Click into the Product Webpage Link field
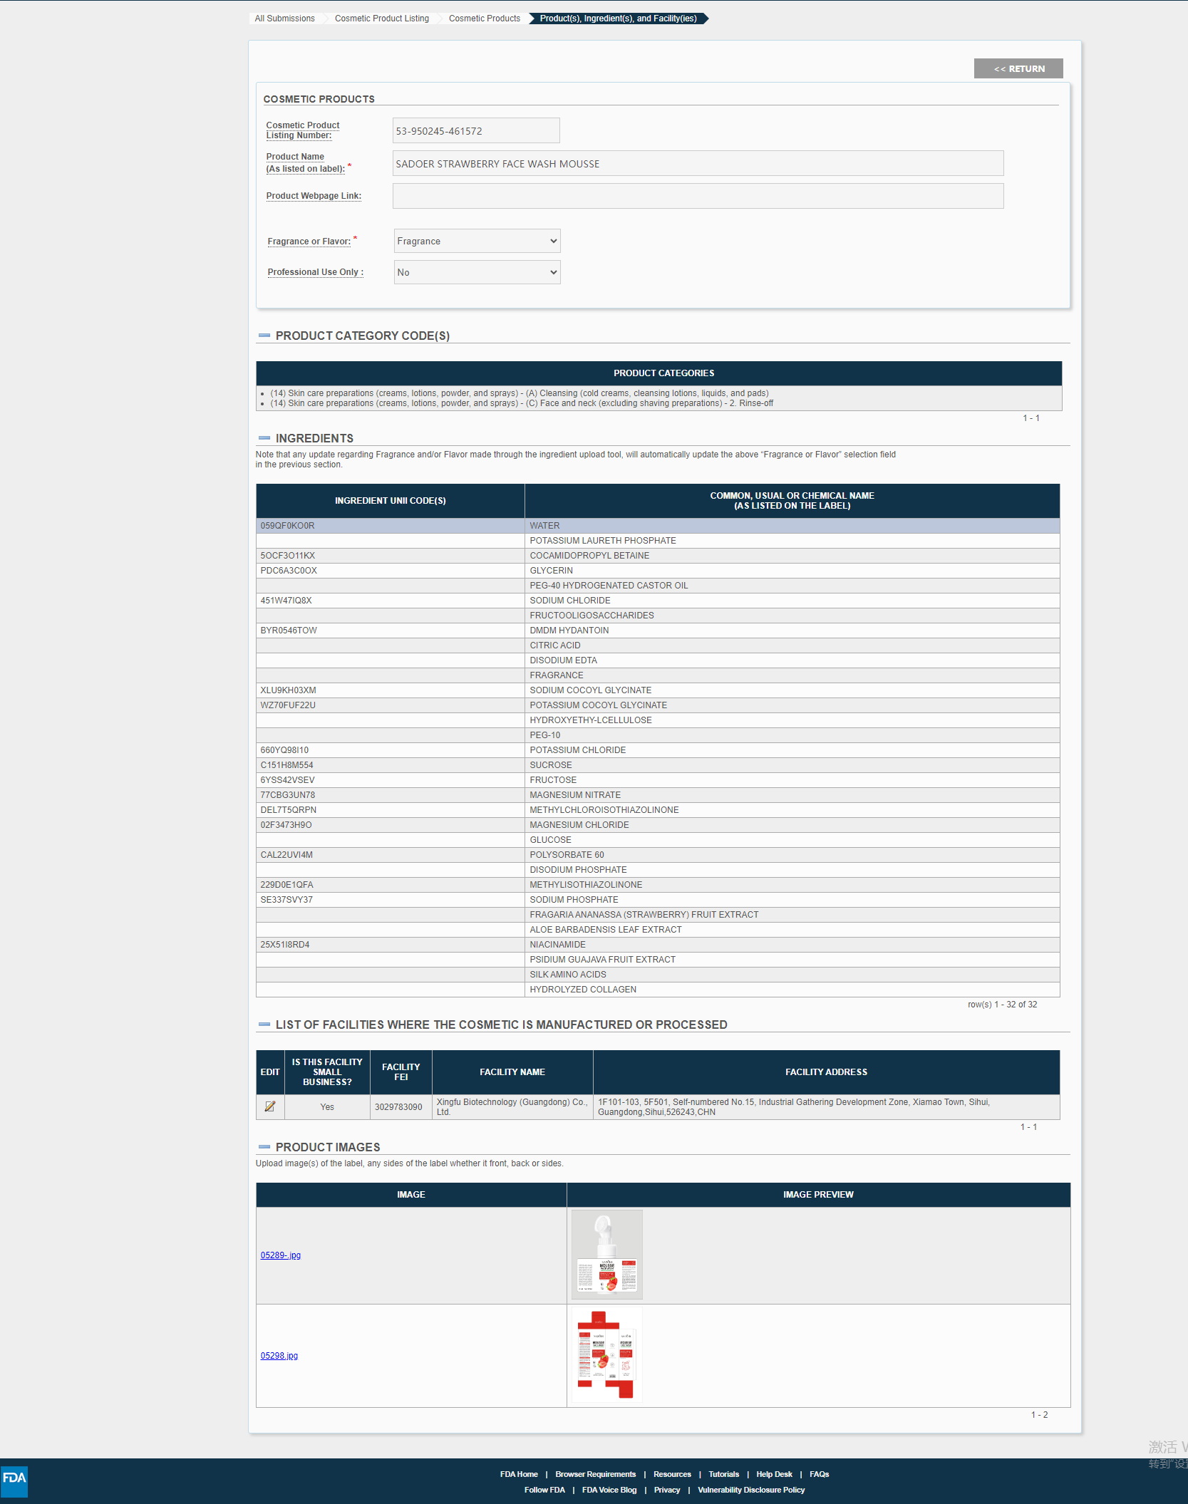This screenshot has height=1504, width=1188. tap(698, 196)
